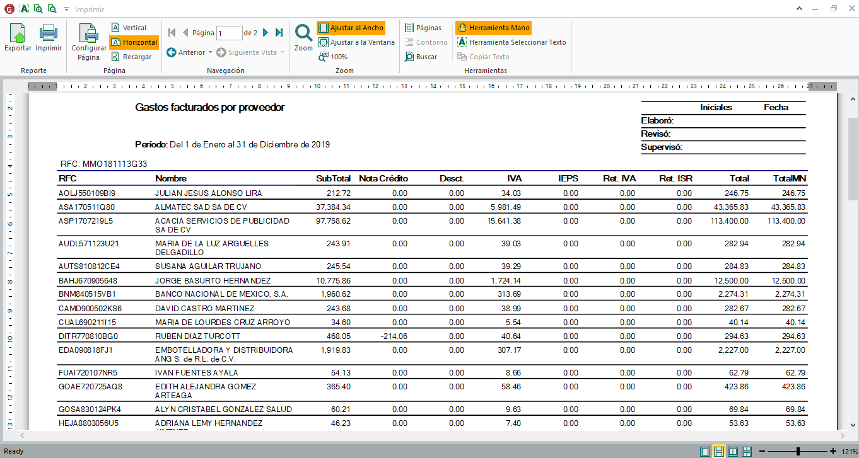
Task: Switch to Vertical page orientation
Action: click(x=129, y=28)
